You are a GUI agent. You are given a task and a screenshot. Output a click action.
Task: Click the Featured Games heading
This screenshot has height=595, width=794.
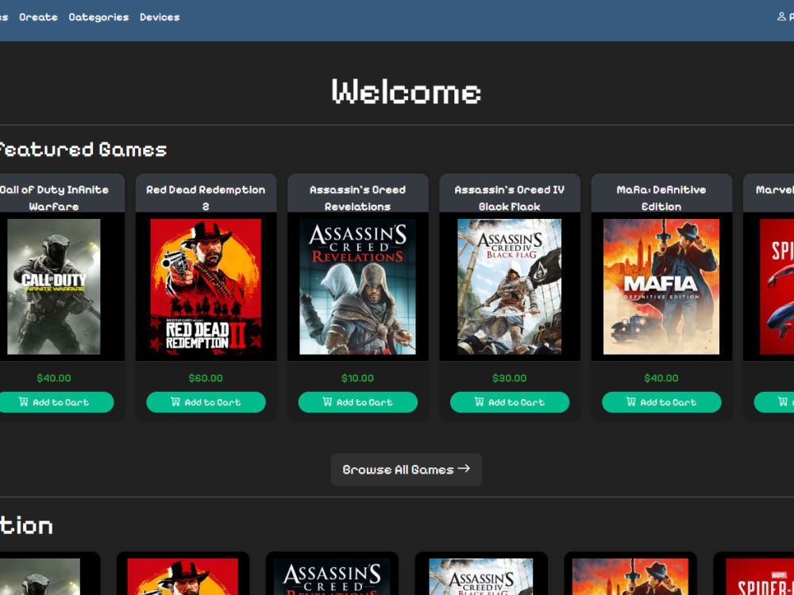(x=82, y=150)
